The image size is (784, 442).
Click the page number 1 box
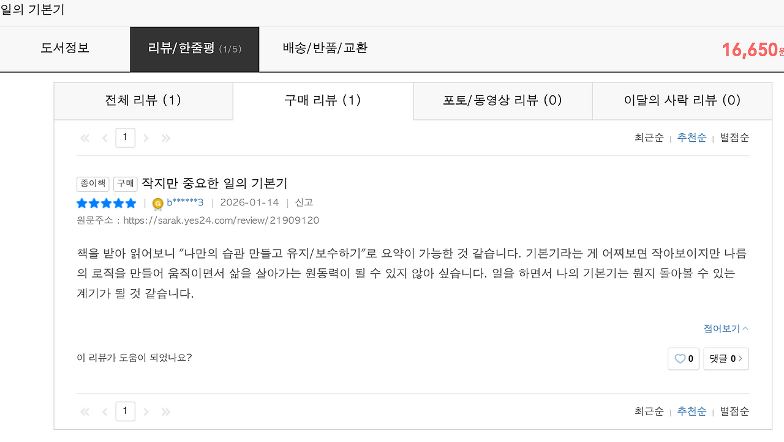pyautogui.click(x=125, y=138)
